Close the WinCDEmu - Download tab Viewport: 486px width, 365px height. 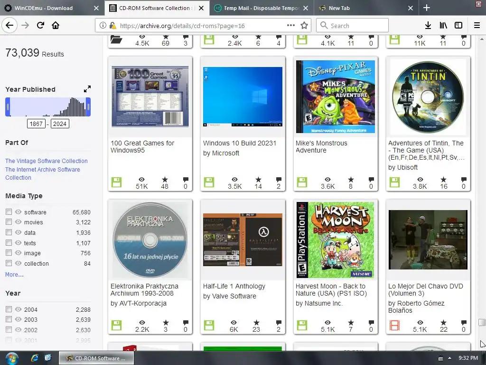click(x=96, y=8)
